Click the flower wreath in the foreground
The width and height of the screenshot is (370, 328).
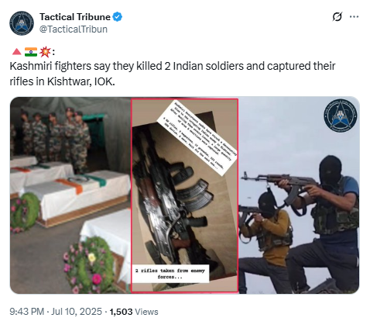(89, 265)
